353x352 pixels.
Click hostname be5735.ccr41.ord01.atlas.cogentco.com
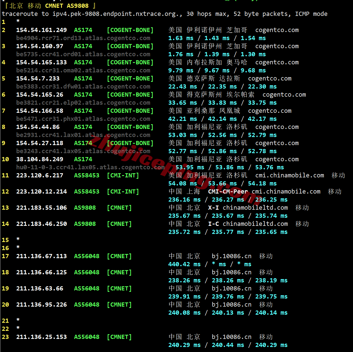pos(83,54)
